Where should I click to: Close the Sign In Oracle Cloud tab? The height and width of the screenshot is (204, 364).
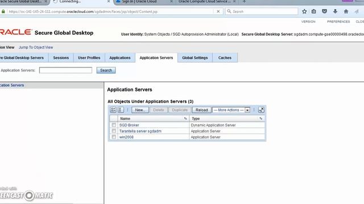point(171,1)
